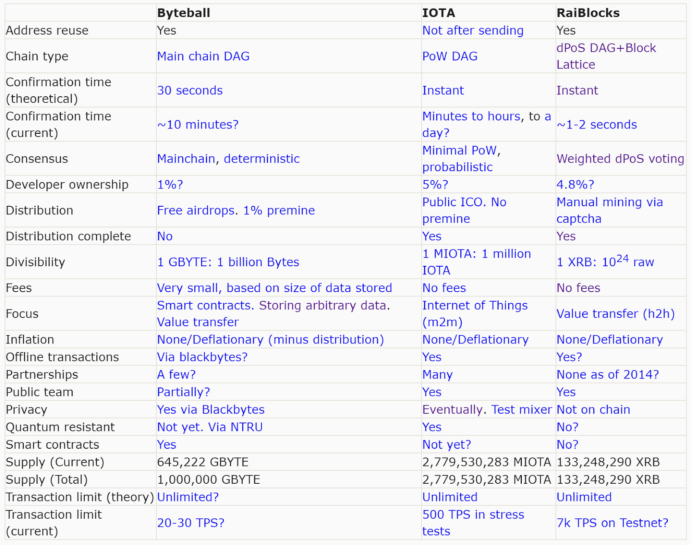Open 'Internet of Things (m2m)' link
Screen dimensions: 691x545
click(x=475, y=314)
